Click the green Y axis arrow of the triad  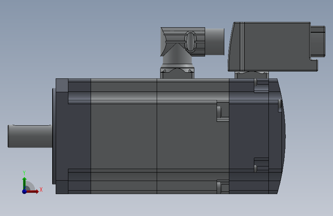pyautogui.click(x=25, y=183)
